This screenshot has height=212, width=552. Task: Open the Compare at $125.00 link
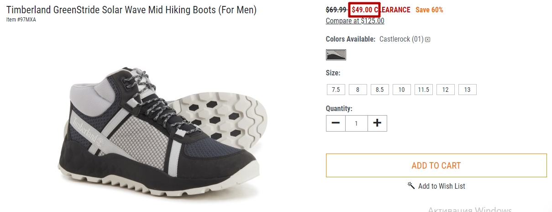[355, 21]
